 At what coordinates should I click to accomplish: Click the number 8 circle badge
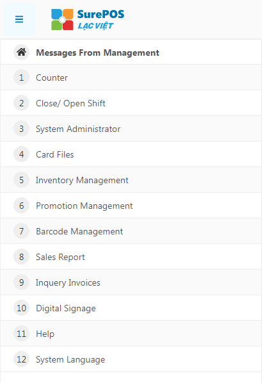22,257
